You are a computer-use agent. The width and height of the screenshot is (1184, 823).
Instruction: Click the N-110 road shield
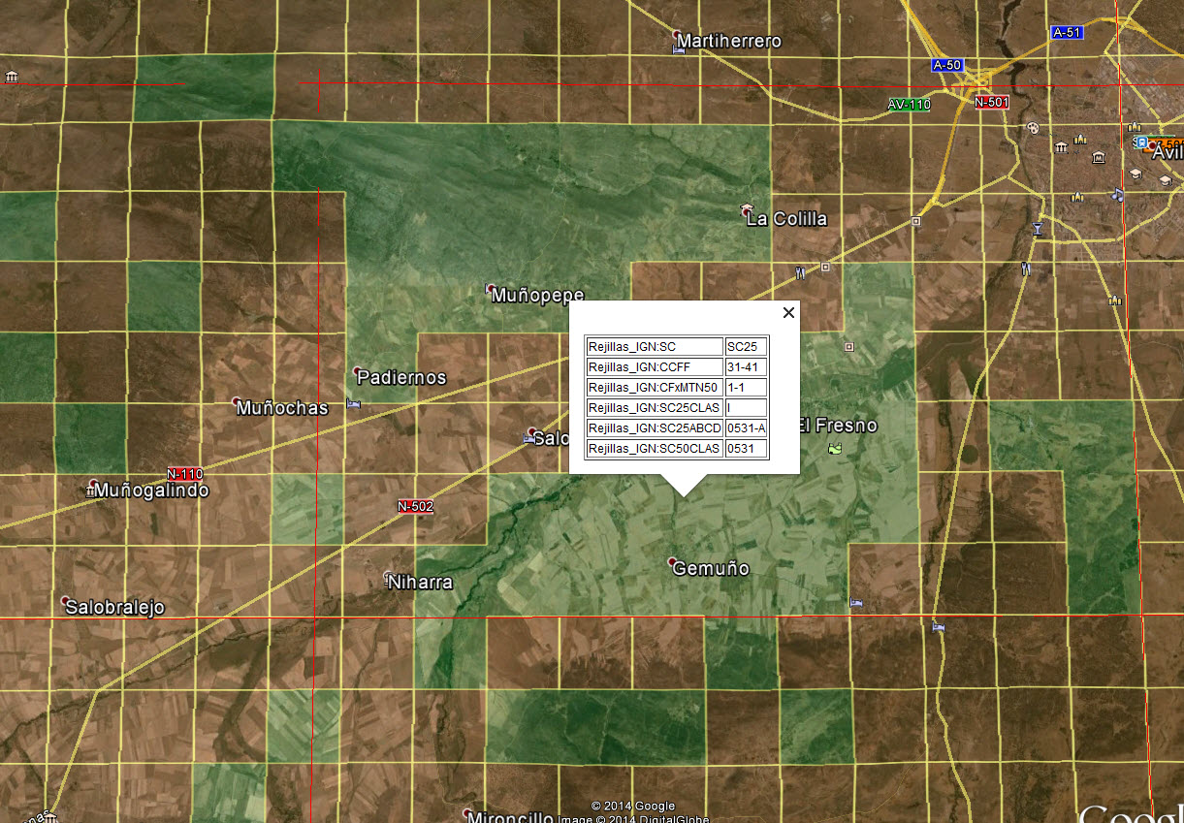tap(184, 474)
